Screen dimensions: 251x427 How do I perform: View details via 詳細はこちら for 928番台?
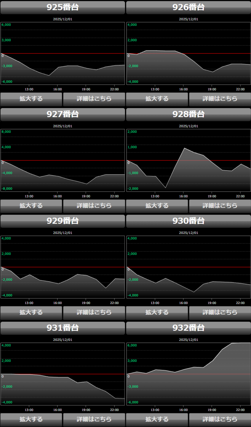click(220, 206)
